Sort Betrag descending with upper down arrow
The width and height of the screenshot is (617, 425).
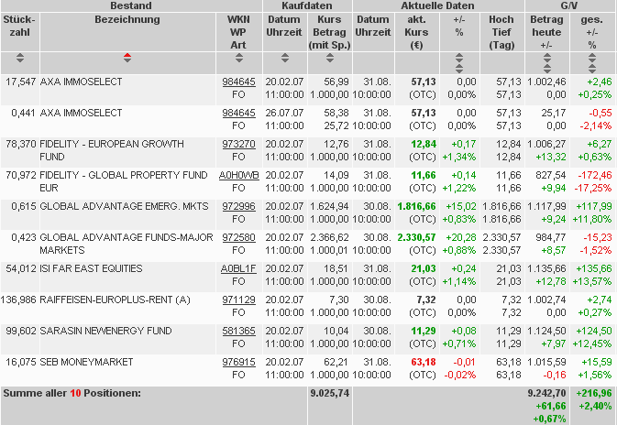pos(547,60)
